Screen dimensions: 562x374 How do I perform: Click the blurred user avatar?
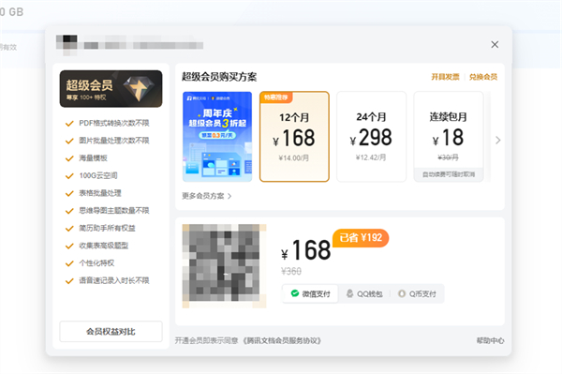pos(67,44)
